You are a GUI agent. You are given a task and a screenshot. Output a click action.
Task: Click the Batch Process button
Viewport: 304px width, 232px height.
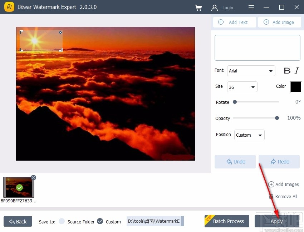(227, 221)
